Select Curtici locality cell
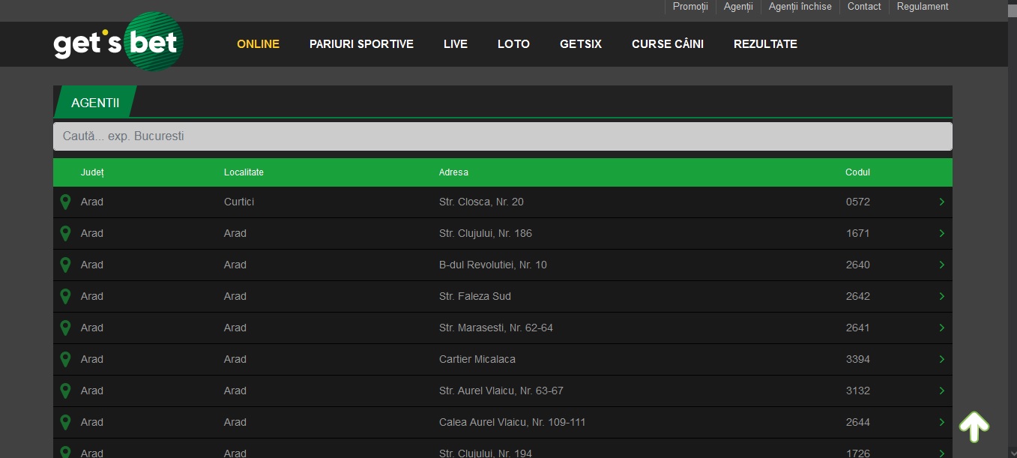Screen dimensions: 1017x458 pyautogui.click(x=239, y=202)
